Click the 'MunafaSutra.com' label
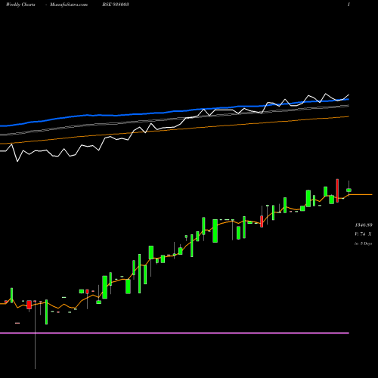 pyautogui.click(x=69, y=5)
